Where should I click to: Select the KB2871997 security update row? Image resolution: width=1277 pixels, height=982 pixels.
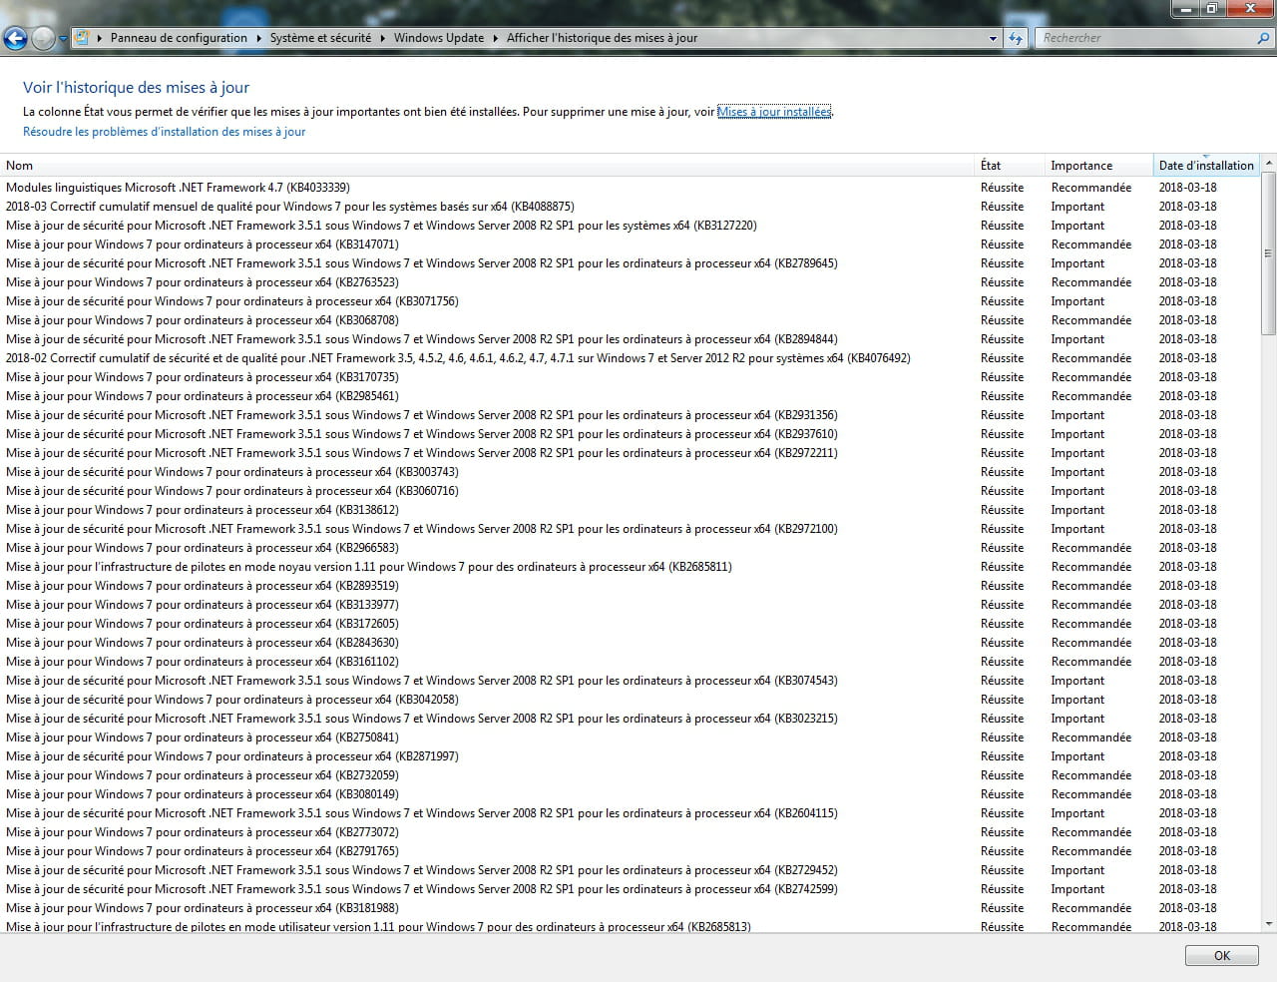coord(631,756)
